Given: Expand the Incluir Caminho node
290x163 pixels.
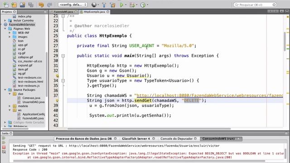Looking at the screenshot, I should [5, 20].
